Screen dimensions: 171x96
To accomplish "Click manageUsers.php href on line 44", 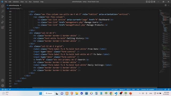I will point(74,22).
